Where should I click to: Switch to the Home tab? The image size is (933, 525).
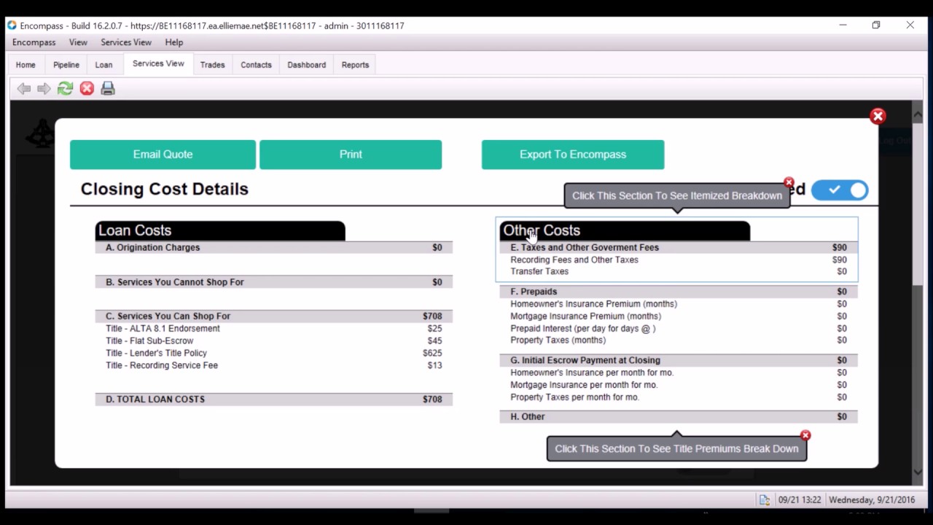[26, 65]
